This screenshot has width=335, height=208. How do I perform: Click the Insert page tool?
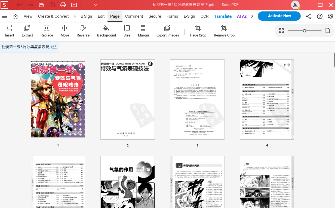coord(10,31)
